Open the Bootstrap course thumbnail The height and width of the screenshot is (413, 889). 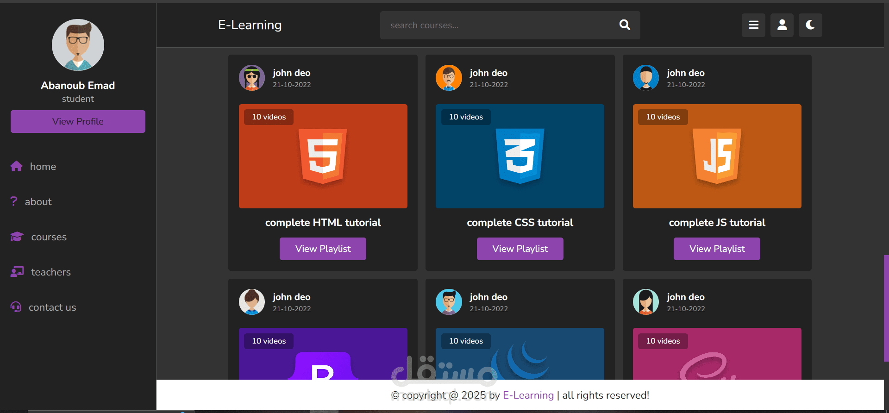point(323,354)
